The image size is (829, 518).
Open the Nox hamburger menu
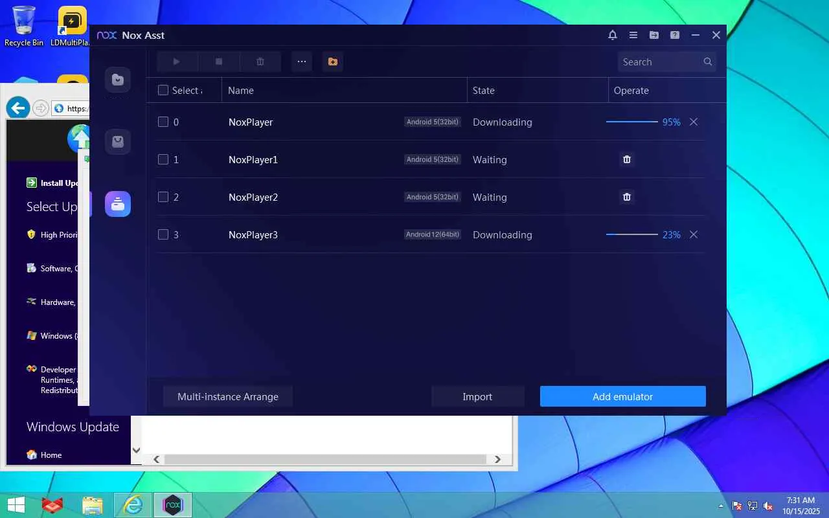[633, 35]
